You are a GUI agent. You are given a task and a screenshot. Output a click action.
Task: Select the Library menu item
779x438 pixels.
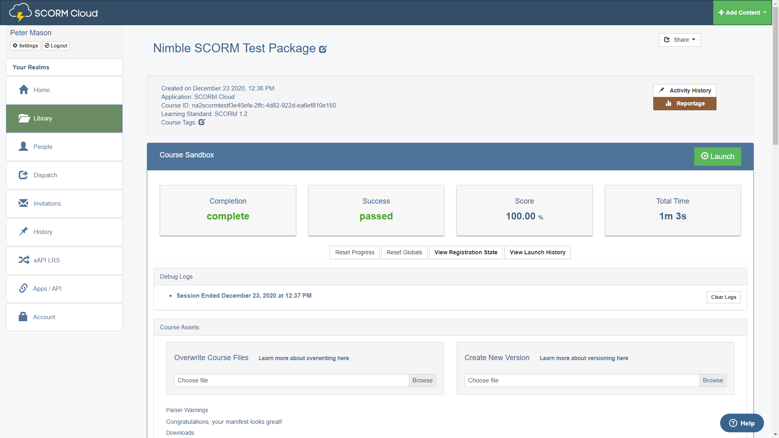click(64, 118)
